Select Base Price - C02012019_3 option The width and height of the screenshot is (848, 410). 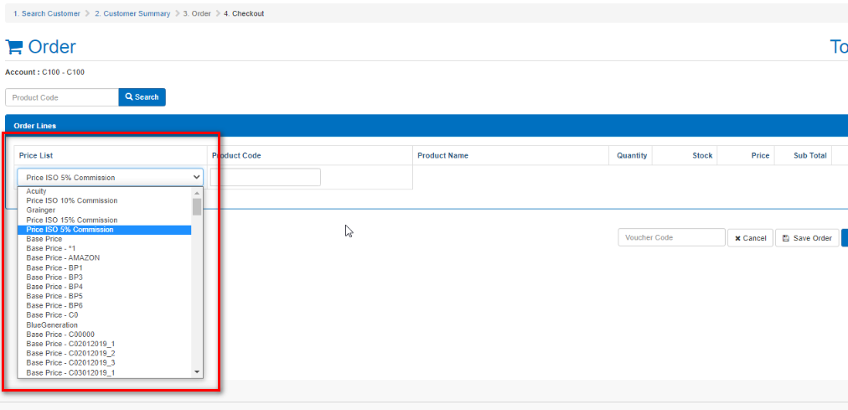(105, 363)
